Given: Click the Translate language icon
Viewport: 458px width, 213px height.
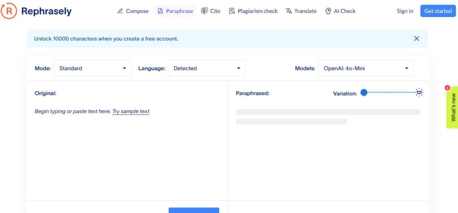Looking at the screenshot, I should (x=289, y=11).
